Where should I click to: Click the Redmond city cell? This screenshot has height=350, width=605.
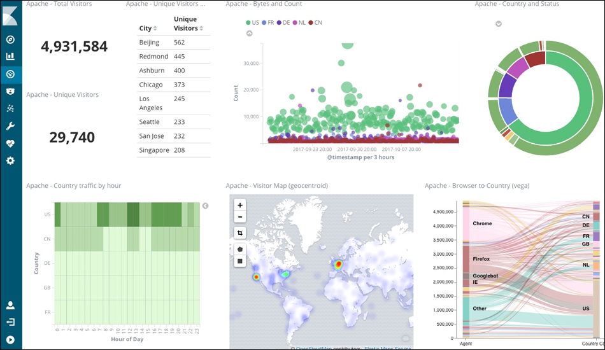(x=153, y=56)
